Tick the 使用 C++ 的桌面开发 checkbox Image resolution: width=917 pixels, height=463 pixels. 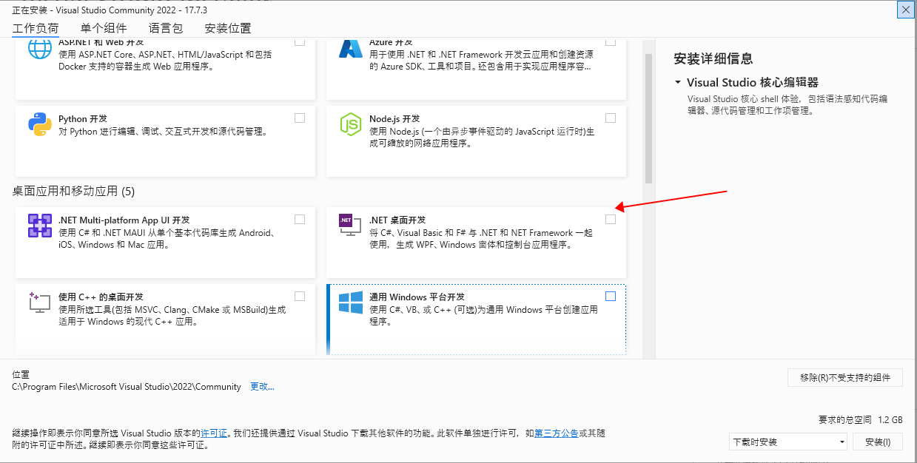pyautogui.click(x=300, y=297)
